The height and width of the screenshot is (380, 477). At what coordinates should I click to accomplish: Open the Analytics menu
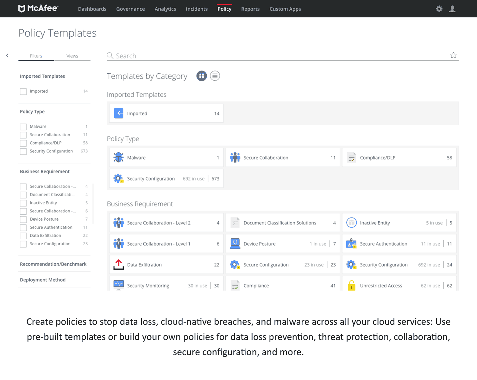(x=165, y=9)
